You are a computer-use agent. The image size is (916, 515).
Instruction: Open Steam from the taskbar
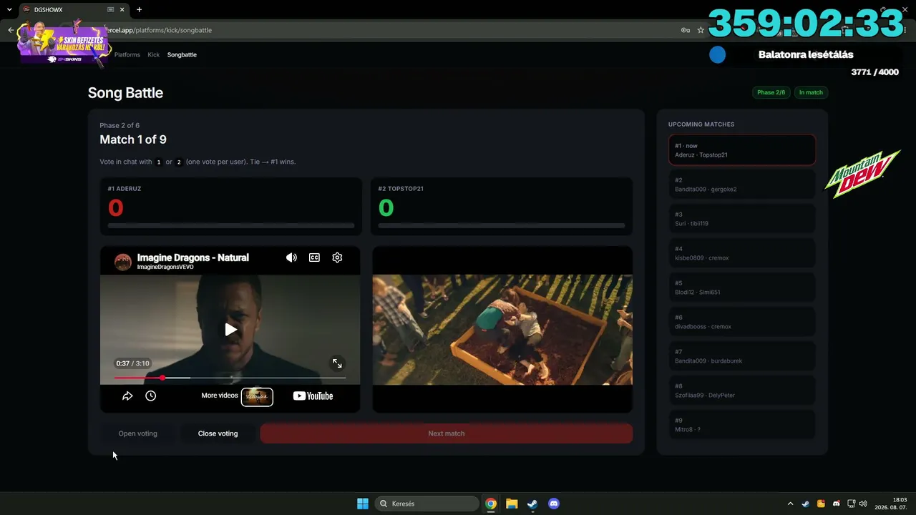(x=532, y=504)
